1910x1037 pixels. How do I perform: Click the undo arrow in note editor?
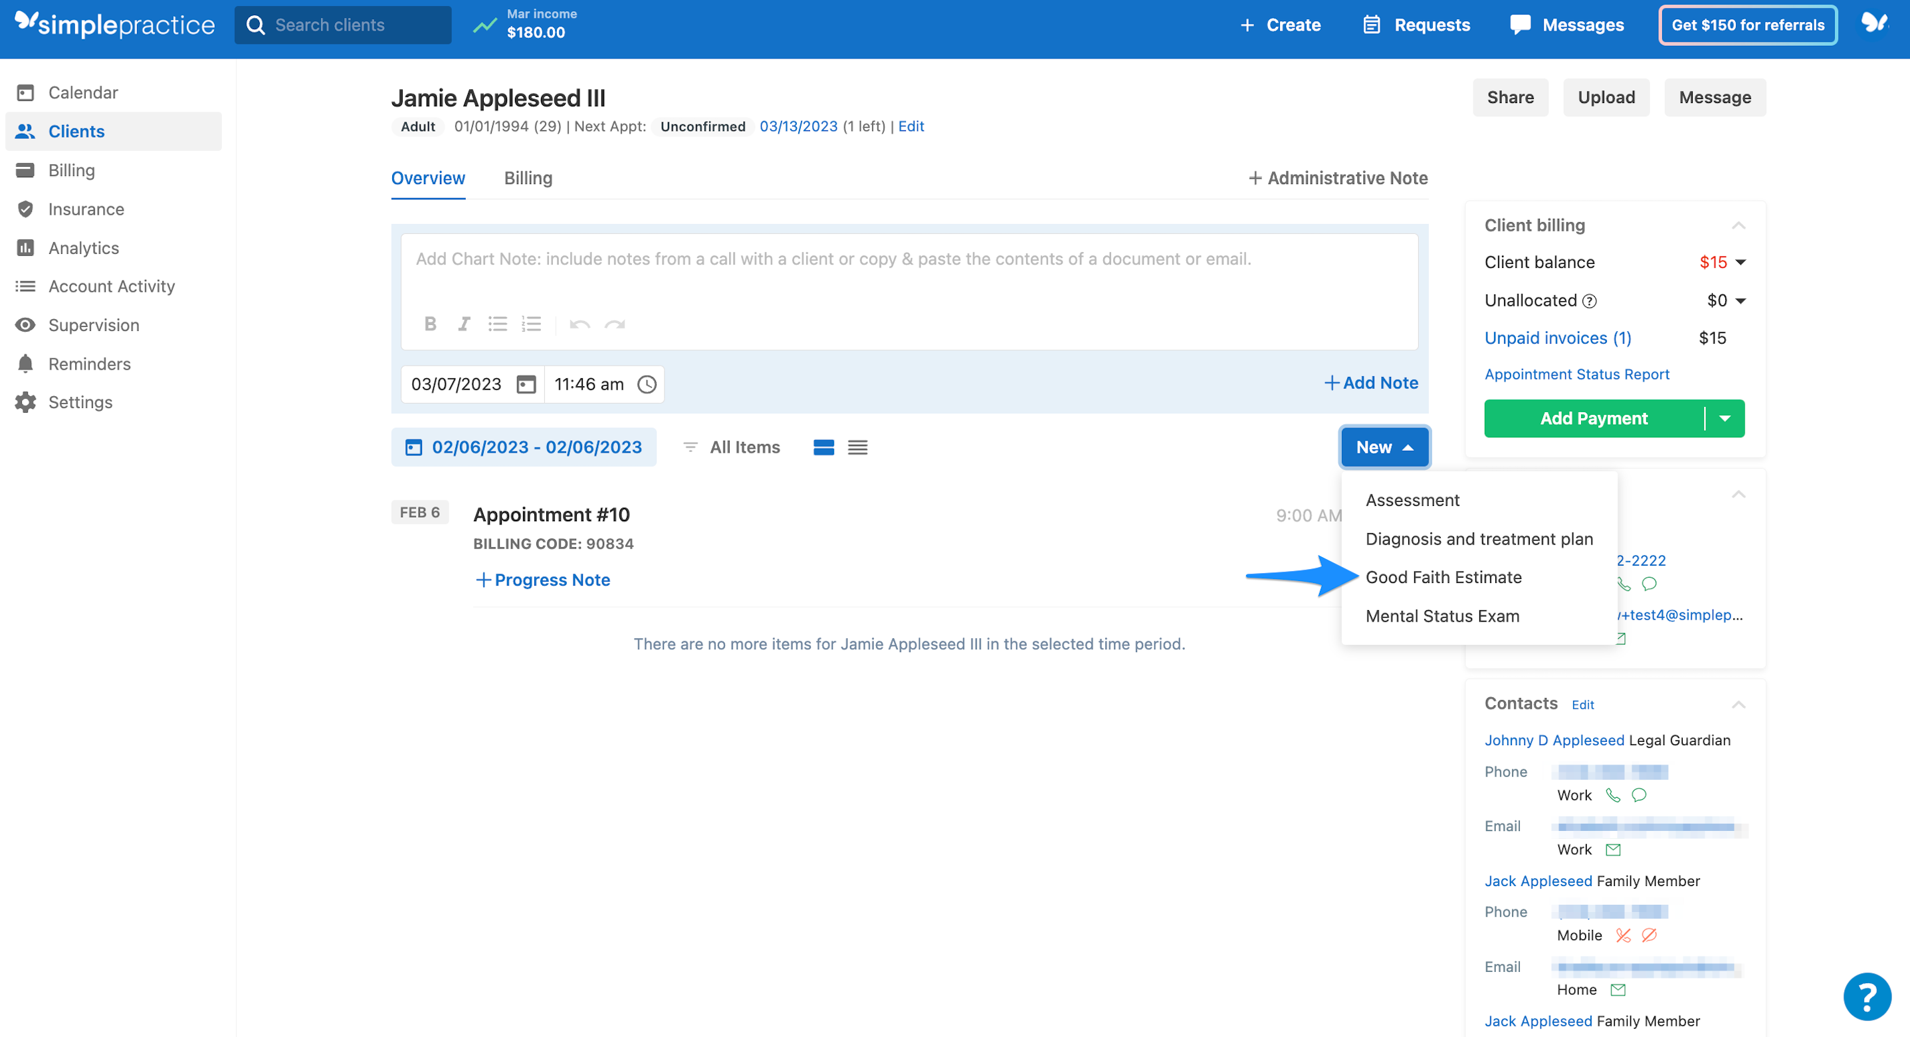(581, 324)
